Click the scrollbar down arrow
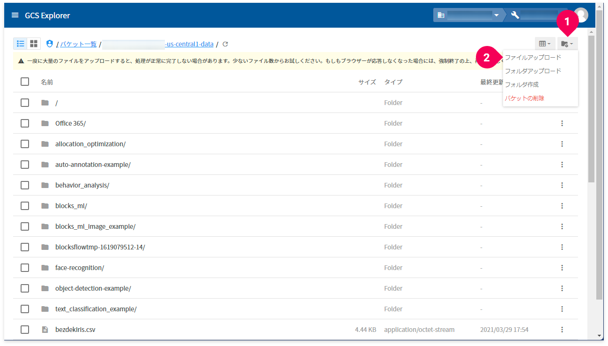The image size is (608, 346). click(x=600, y=336)
